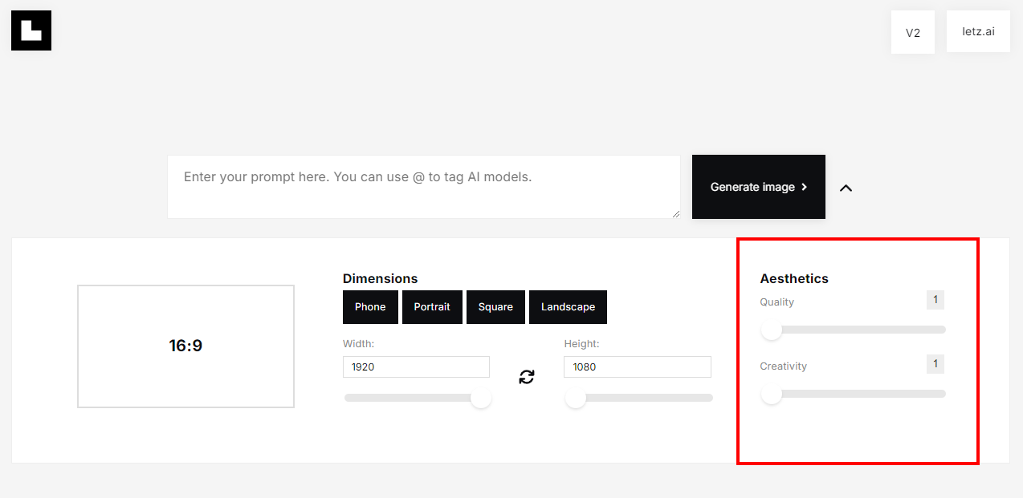
Task: Click the Height slider handle
Action: click(576, 398)
